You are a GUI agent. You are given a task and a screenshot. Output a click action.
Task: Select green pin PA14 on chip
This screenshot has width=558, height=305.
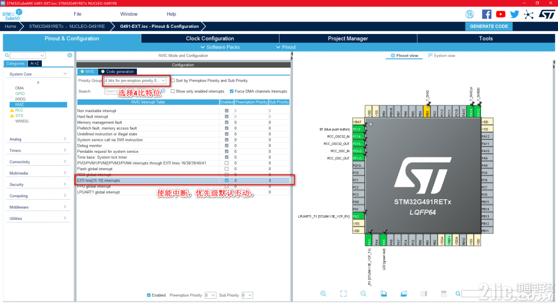[x=471, y=111]
